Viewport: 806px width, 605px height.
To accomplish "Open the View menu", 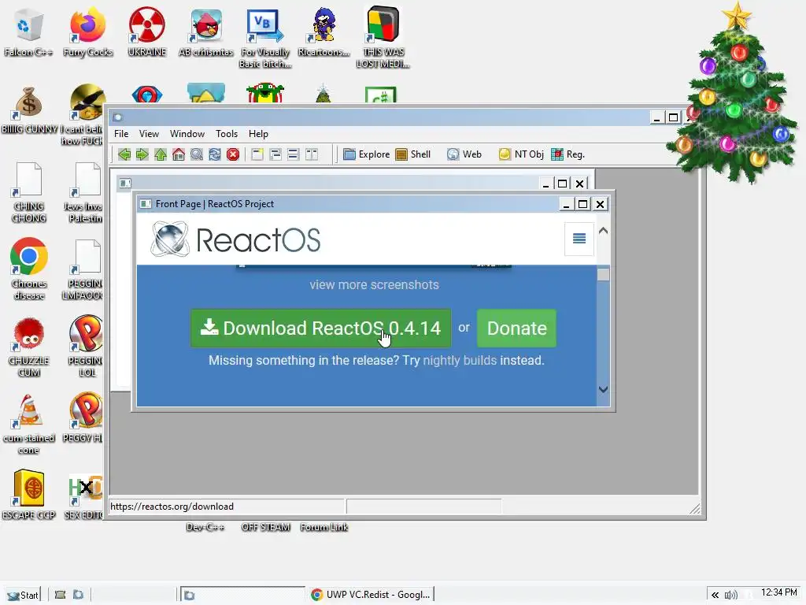I will pos(149,134).
